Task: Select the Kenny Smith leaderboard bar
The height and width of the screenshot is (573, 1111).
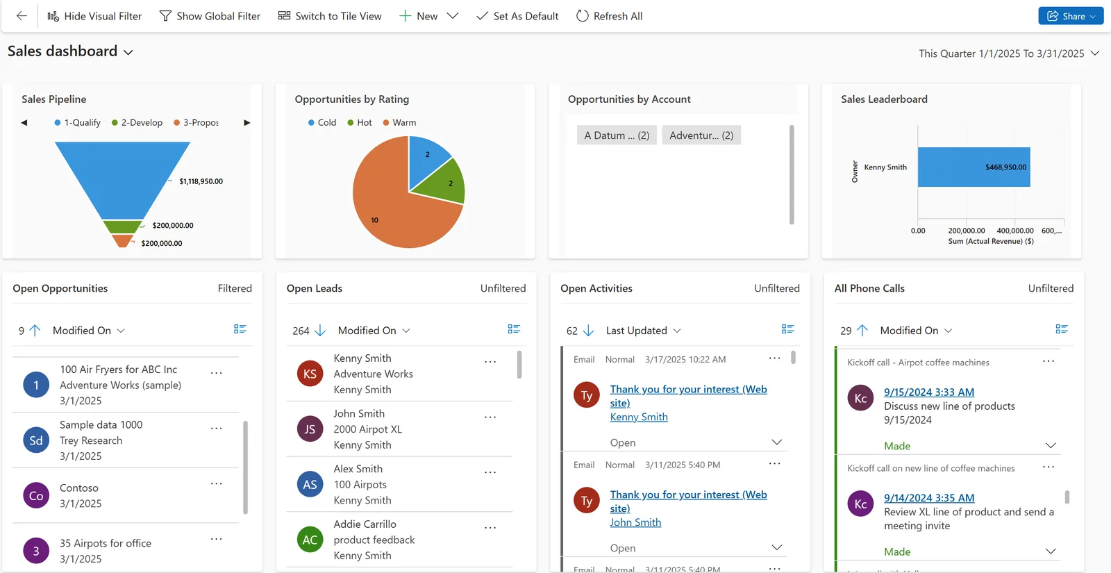Action: pyautogui.click(x=974, y=167)
